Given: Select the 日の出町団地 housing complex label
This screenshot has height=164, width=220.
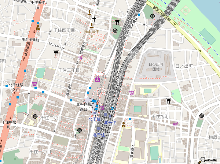Looking at the screenshot, I should [154, 66].
